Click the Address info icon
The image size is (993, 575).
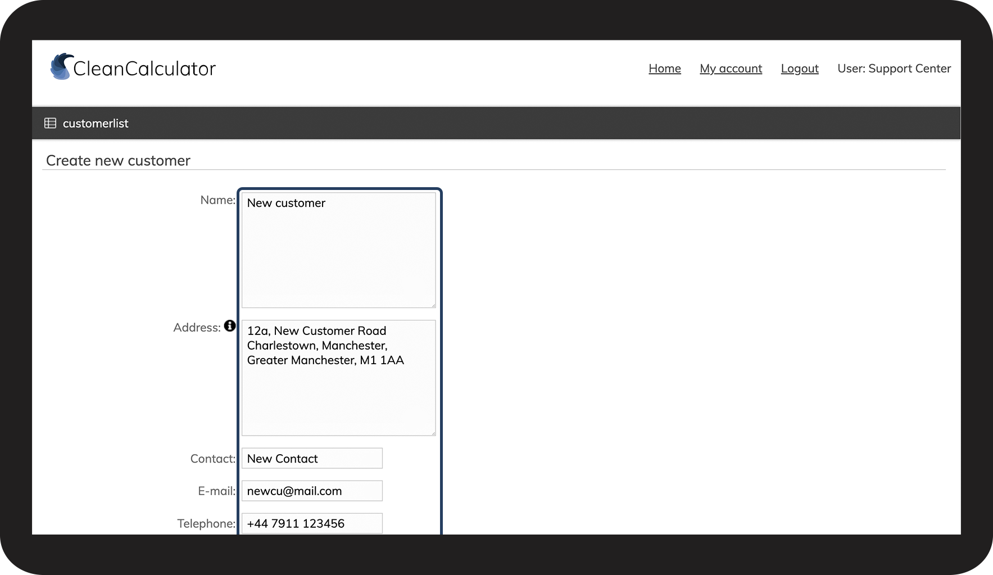[x=229, y=326]
